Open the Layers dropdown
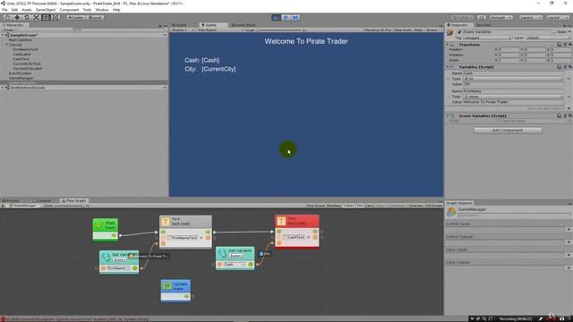This screenshot has width=573, height=322. 530,18
